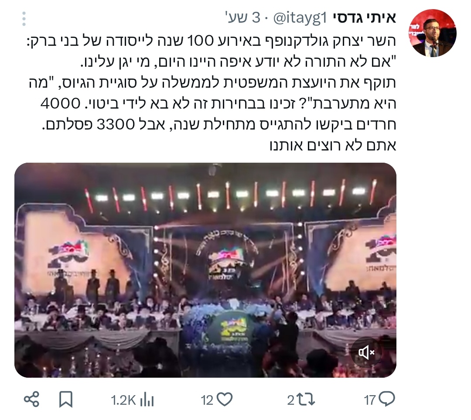Open the profile via the name איתי גדסי
Screen dimensions: 471x420
364,18
